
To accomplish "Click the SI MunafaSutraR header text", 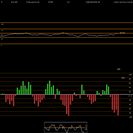I will (x=33, y=2).
